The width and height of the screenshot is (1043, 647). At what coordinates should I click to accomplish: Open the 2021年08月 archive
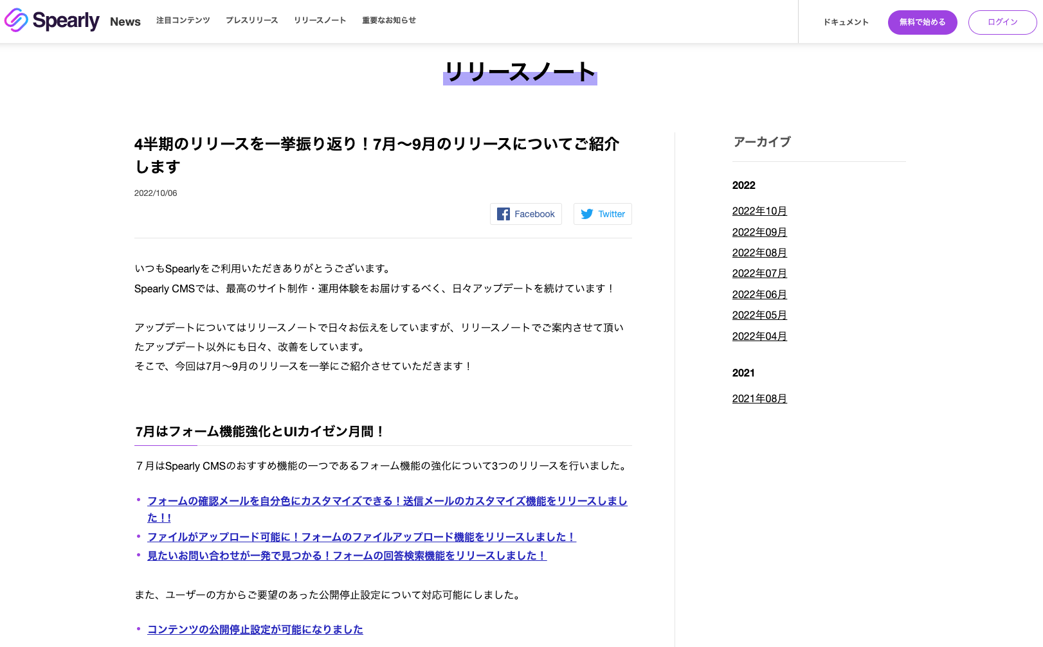pos(759,399)
